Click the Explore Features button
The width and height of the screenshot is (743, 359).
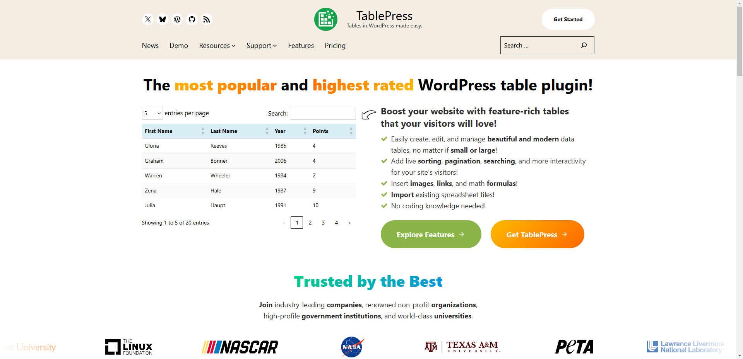pyautogui.click(x=431, y=234)
